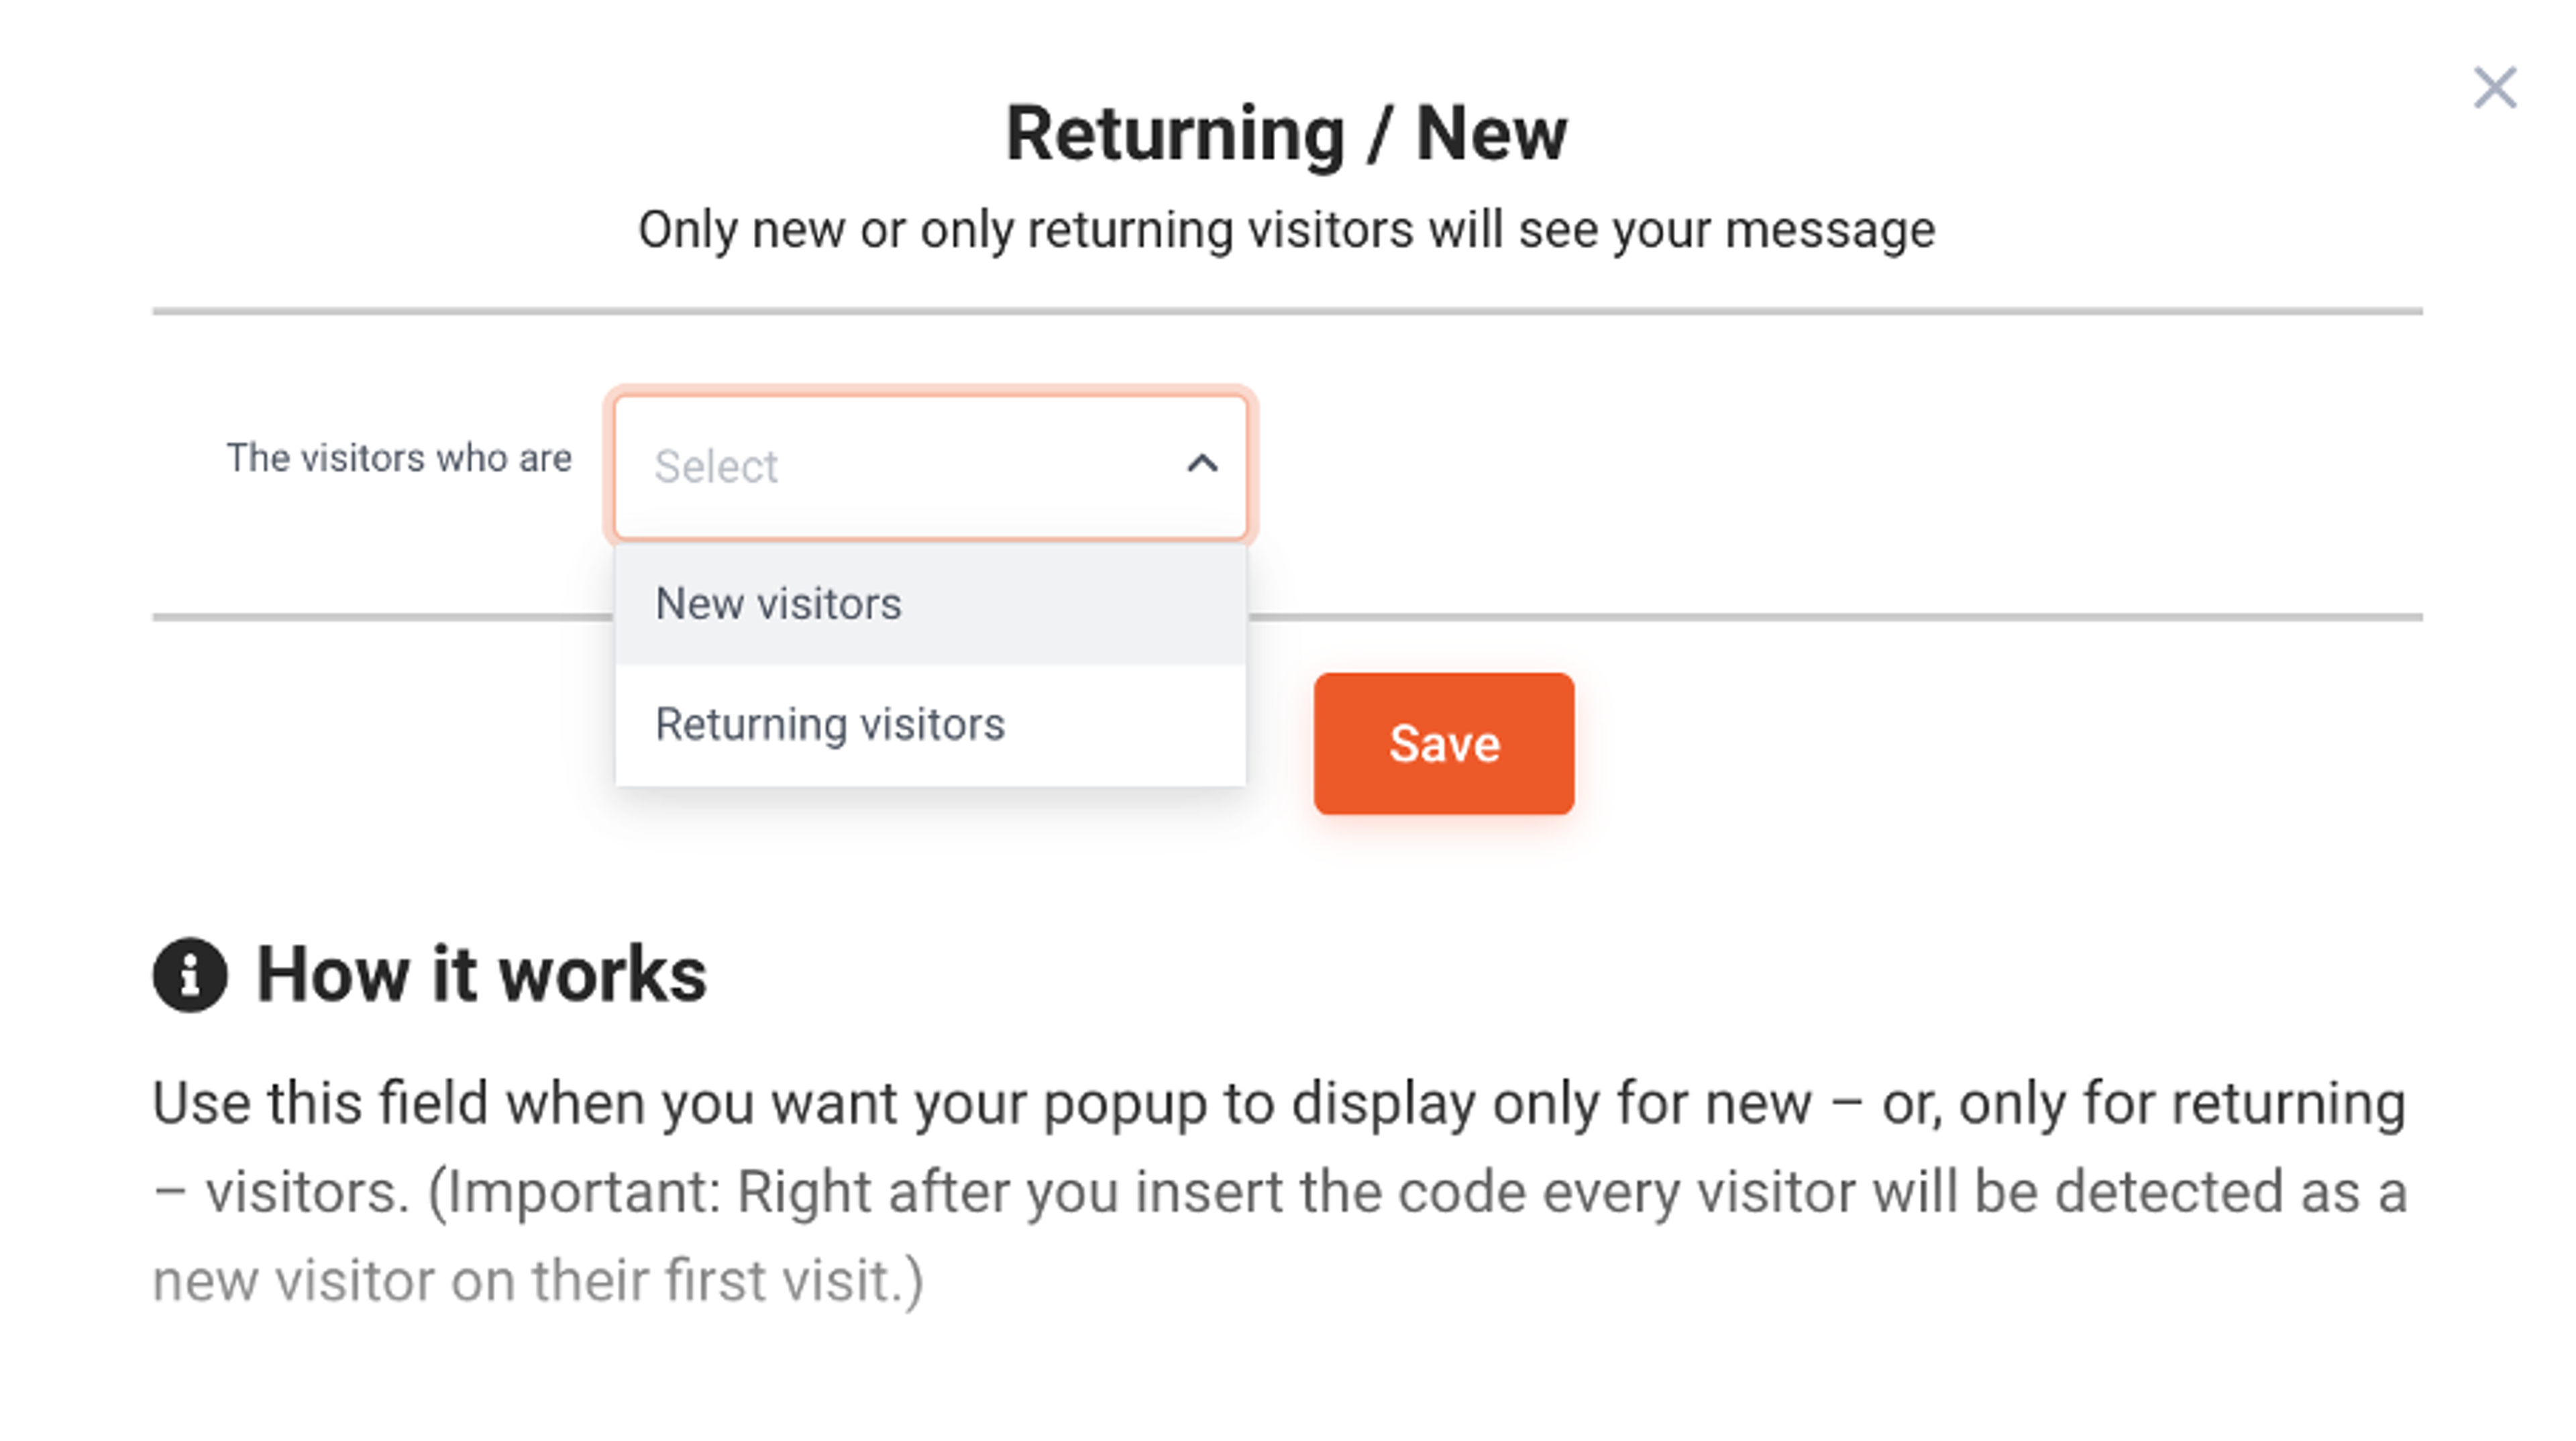
Task: Save the Returning / New targeting settings
Action: point(1442,742)
